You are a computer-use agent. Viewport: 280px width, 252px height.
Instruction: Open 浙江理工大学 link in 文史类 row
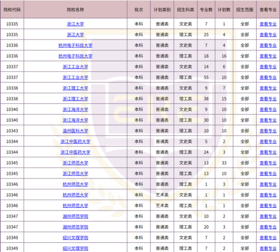[x=75, y=88]
